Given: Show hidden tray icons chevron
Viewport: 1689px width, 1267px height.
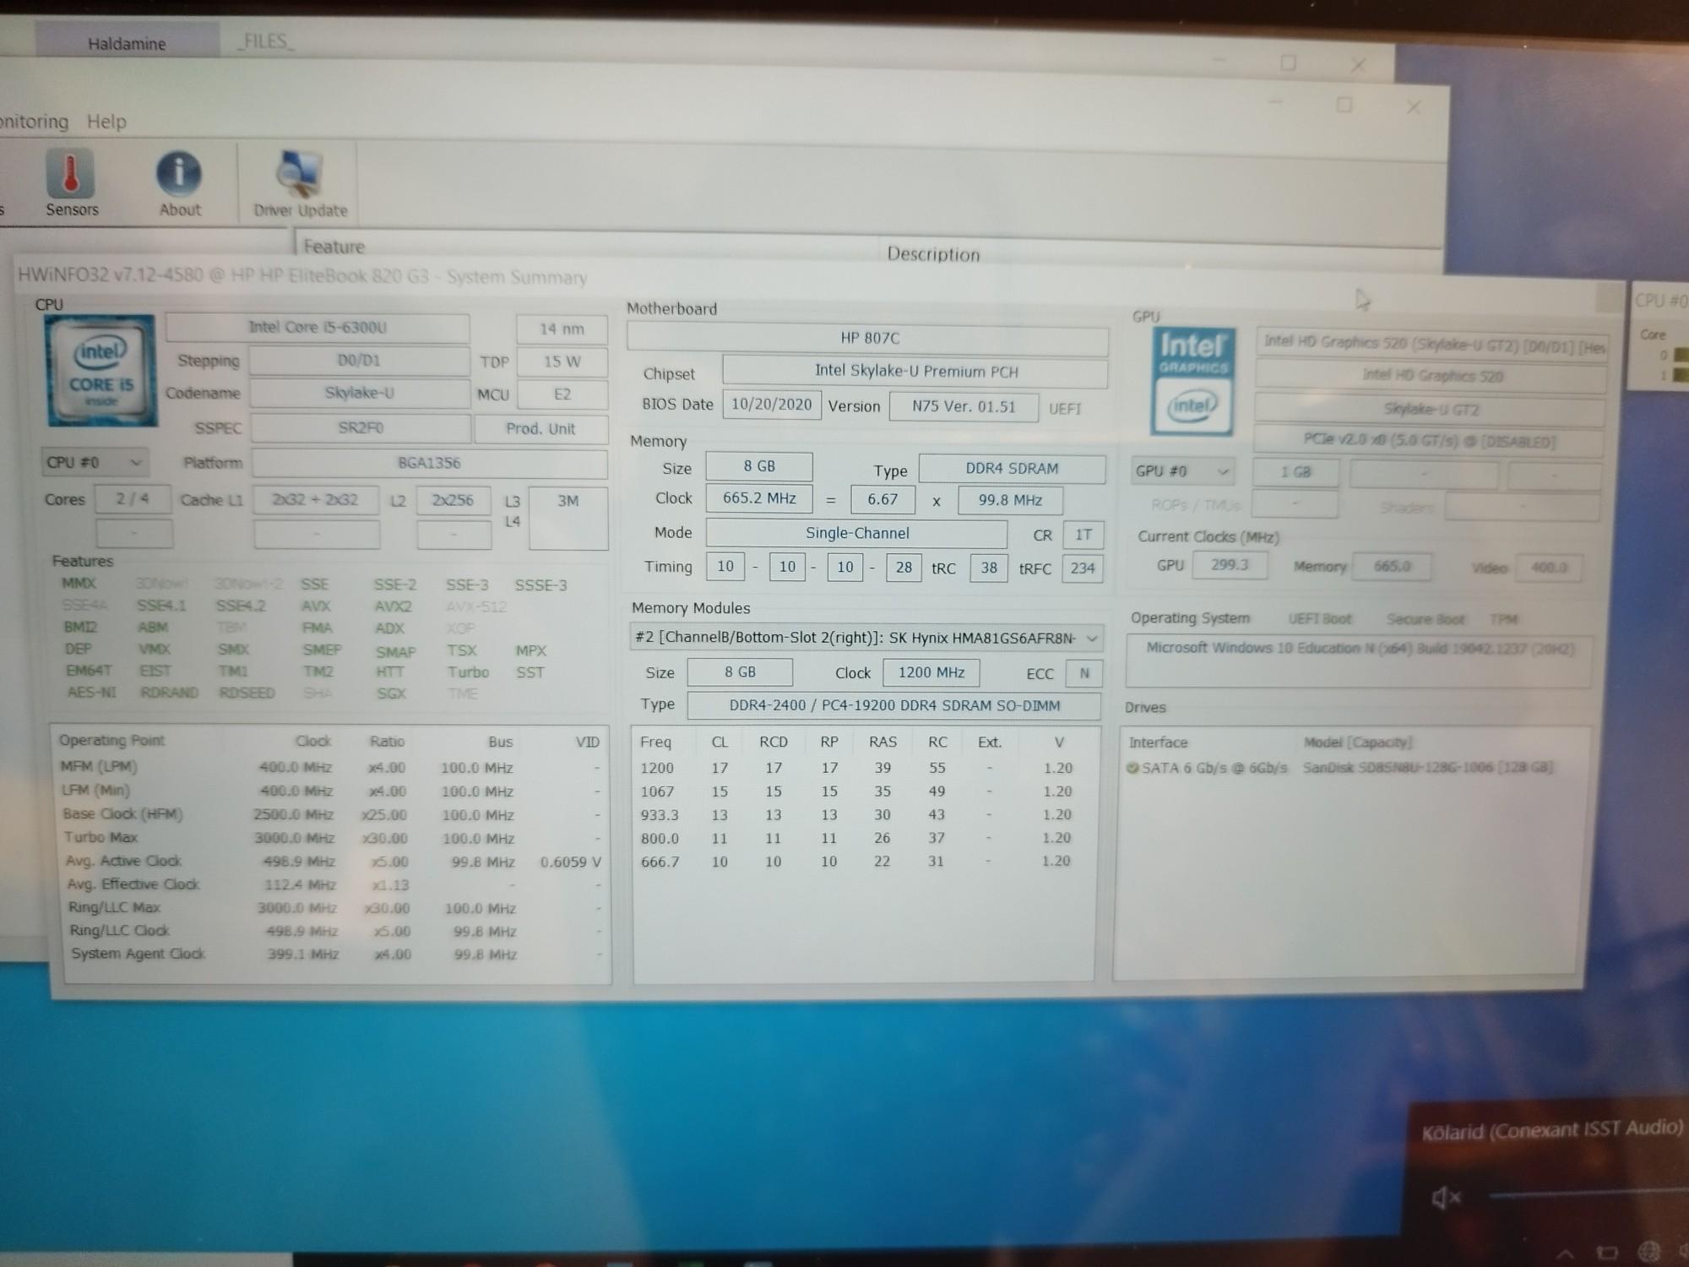Looking at the screenshot, I should (1565, 1253).
